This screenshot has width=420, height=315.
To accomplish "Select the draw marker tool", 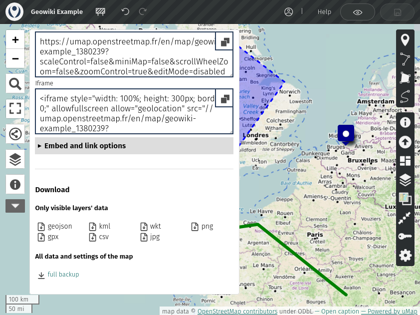I will point(405,40).
